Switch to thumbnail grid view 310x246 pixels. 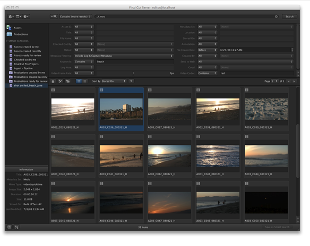point(79,81)
